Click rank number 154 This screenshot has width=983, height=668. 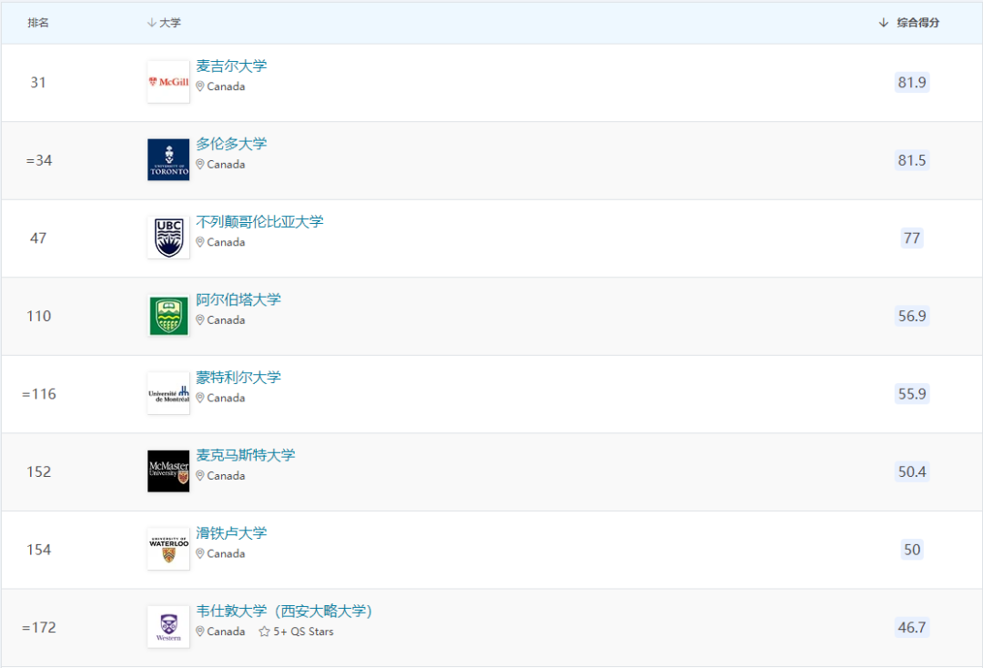point(39,550)
